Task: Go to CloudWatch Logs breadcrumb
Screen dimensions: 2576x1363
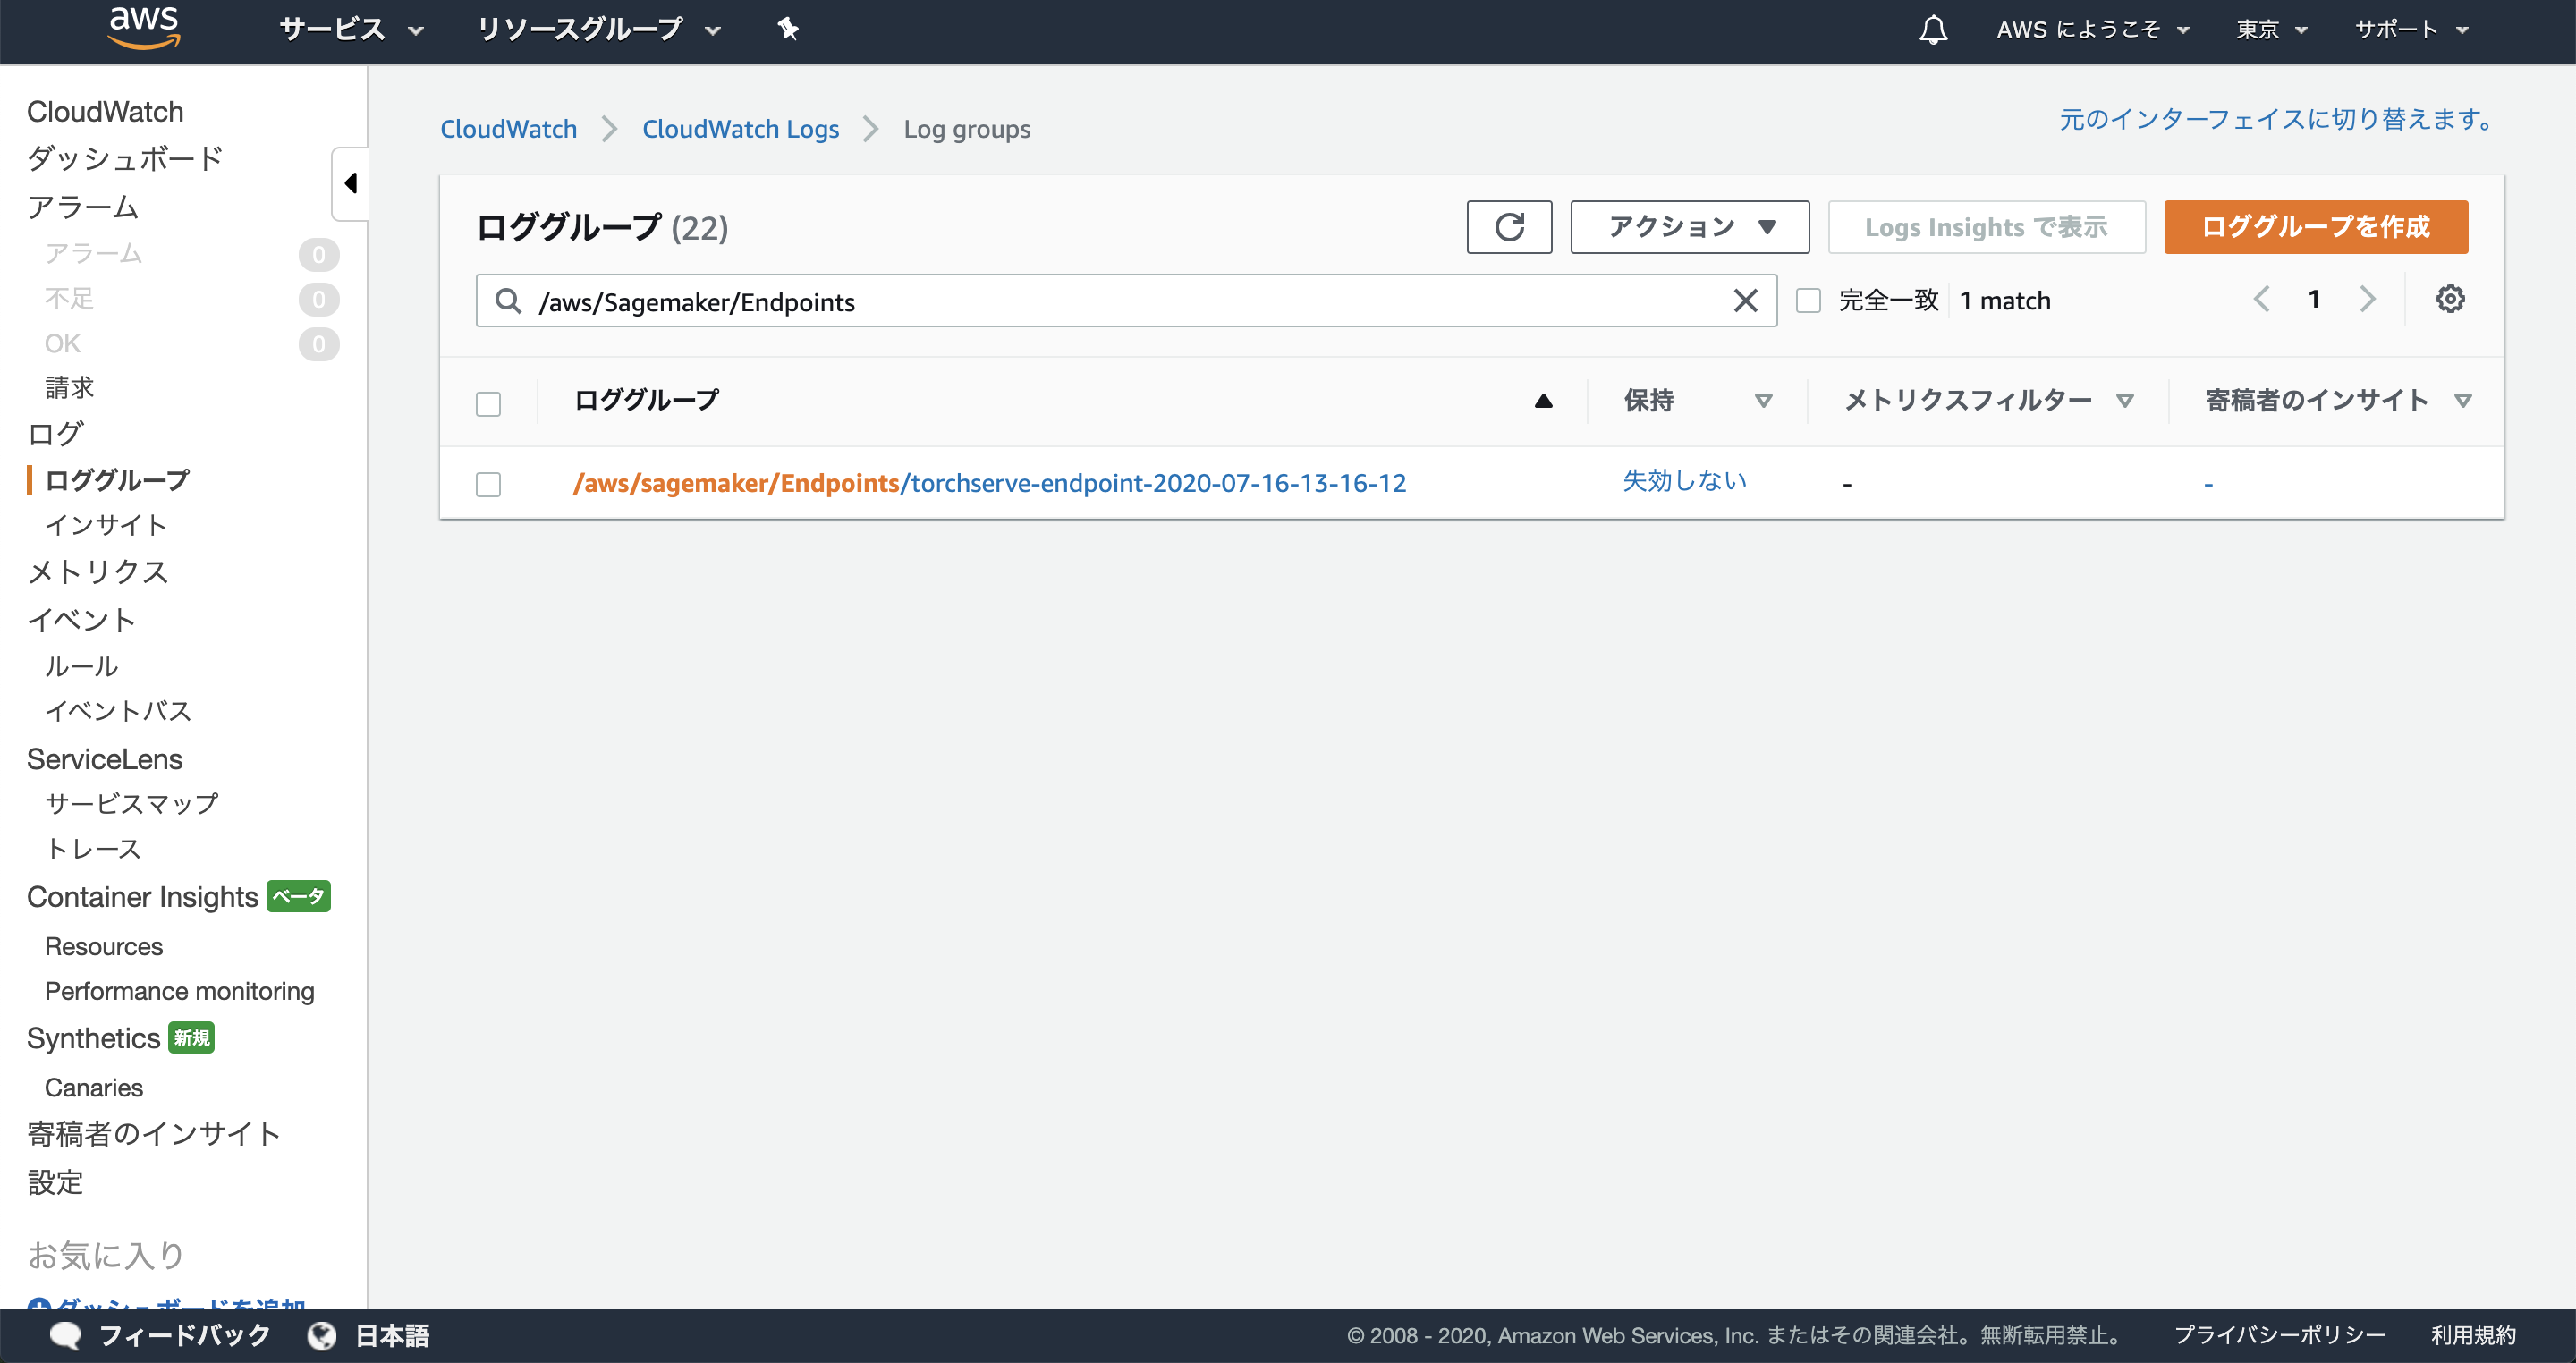Action: [740, 129]
